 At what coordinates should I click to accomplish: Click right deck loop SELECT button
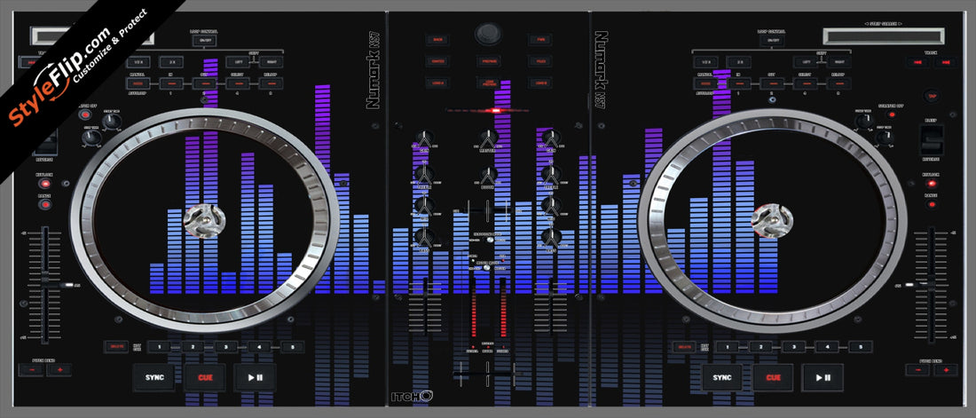[805, 83]
